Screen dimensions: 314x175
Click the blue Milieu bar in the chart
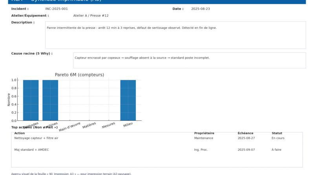pyautogui.click(x=128, y=100)
